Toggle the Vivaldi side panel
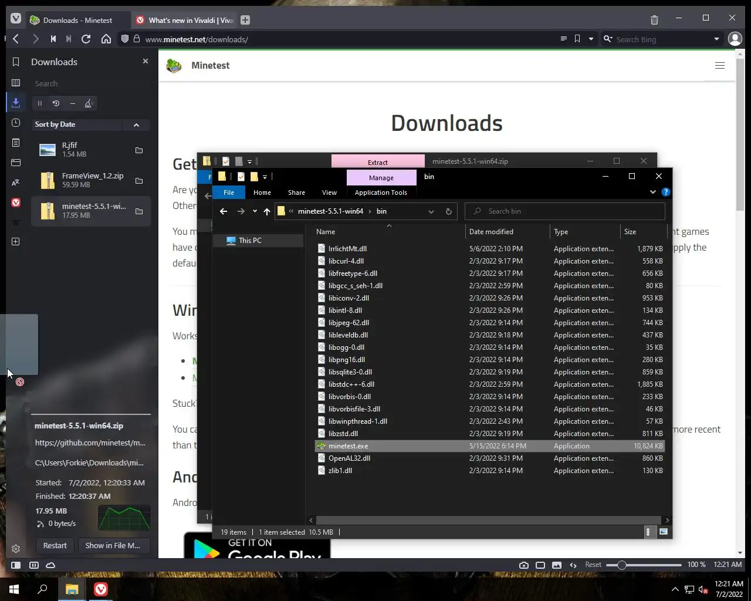The image size is (751, 601). coord(16,565)
